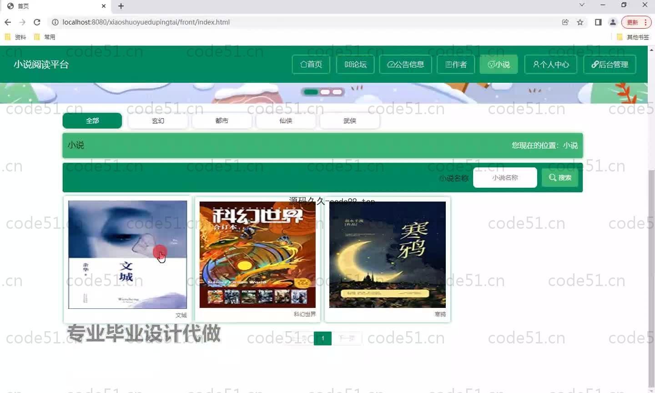Switch to the third carousel indicator dot
The width and height of the screenshot is (655, 393).
337,92
